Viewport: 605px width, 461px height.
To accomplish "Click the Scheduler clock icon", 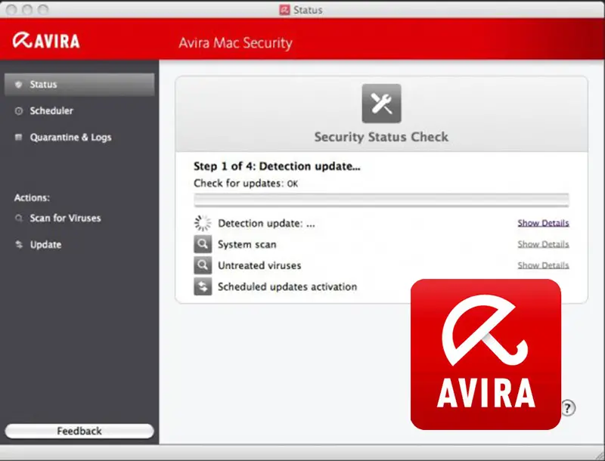I will tap(19, 111).
